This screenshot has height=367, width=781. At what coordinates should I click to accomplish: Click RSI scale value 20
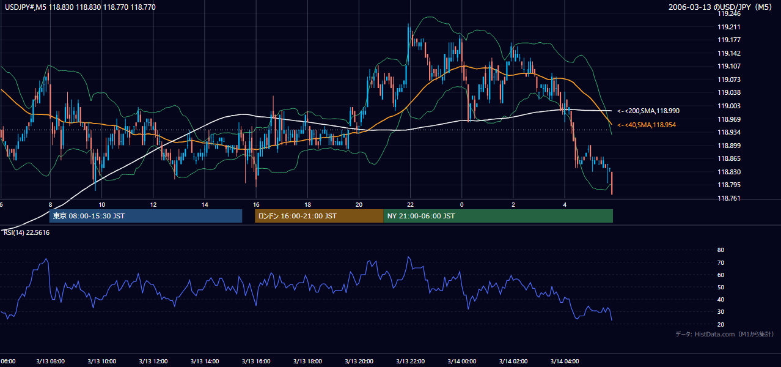click(721, 324)
